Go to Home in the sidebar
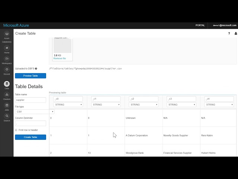Image resolution: width=238 pixels, height=179 pixels. (7, 50)
